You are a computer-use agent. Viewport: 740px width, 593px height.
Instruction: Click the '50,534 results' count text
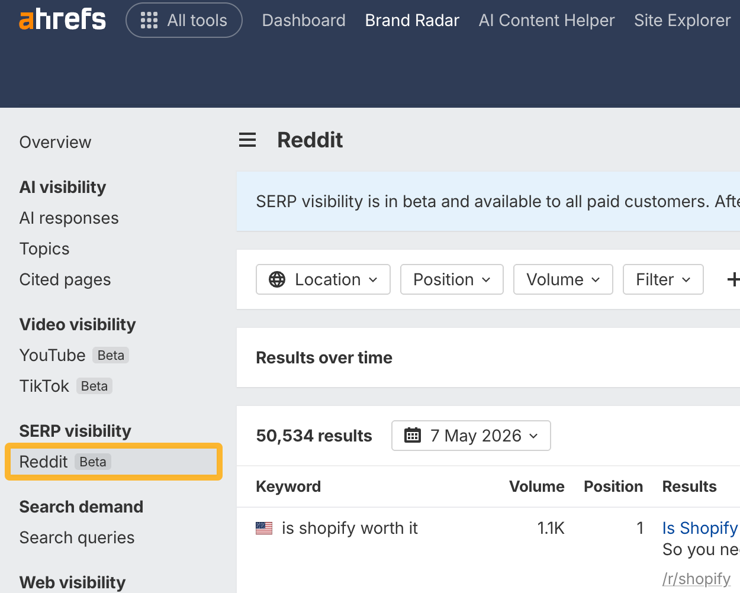coord(314,436)
